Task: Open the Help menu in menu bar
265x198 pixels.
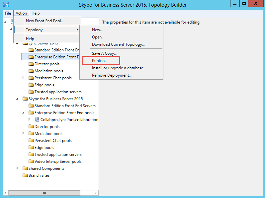Action: (36, 13)
